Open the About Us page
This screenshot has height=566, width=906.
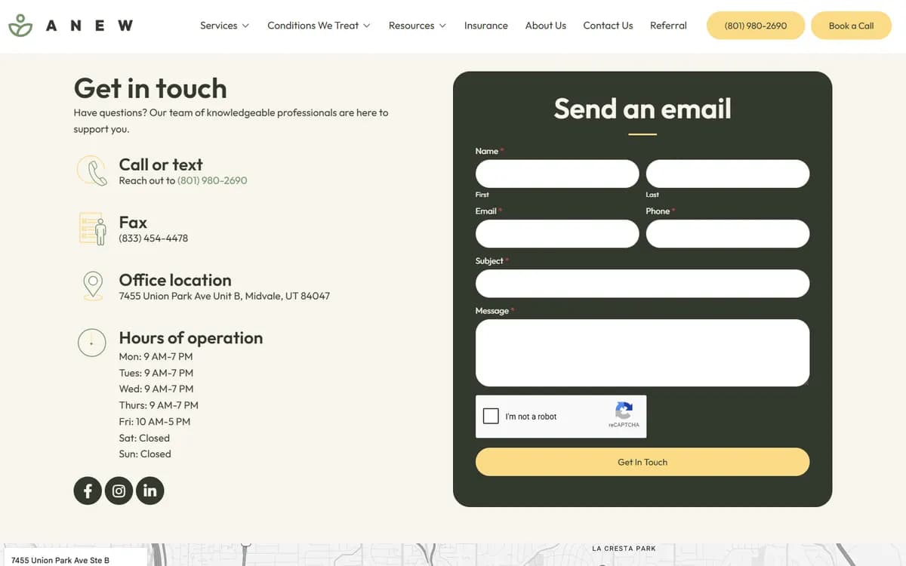[x=546, y=26]
